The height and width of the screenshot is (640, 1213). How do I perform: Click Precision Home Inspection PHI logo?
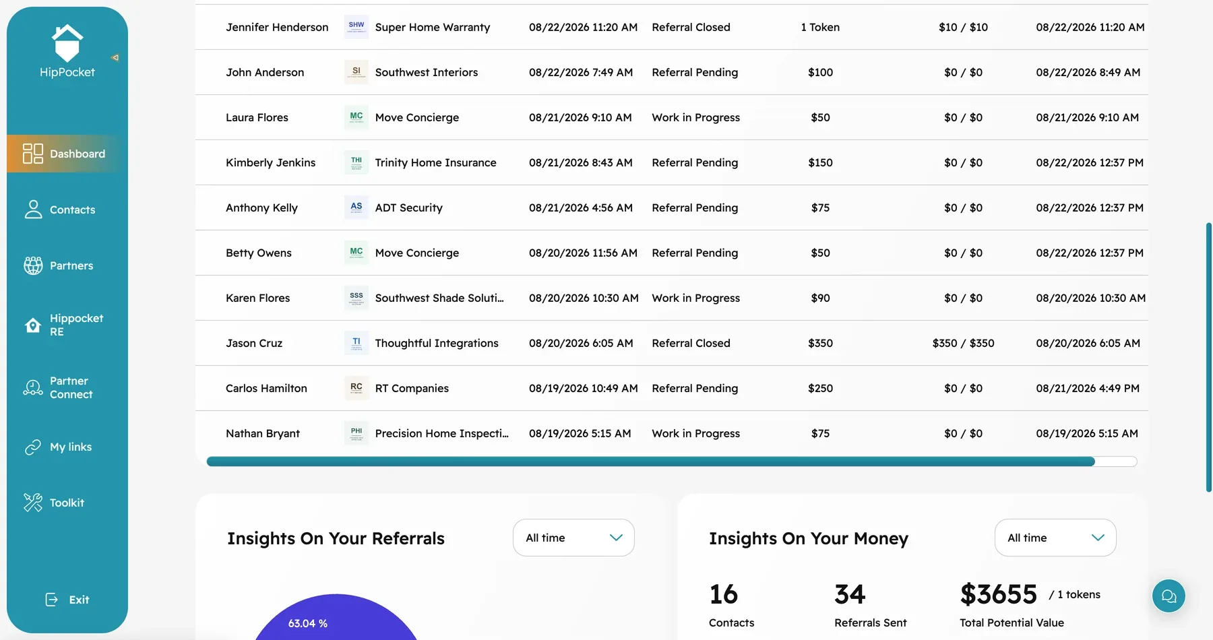pyautogui.click(x=356, y=433)
